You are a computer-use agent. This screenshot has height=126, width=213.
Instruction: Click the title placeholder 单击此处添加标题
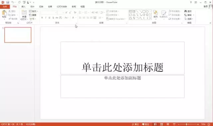pyautogui.click(x=122, y=67)
